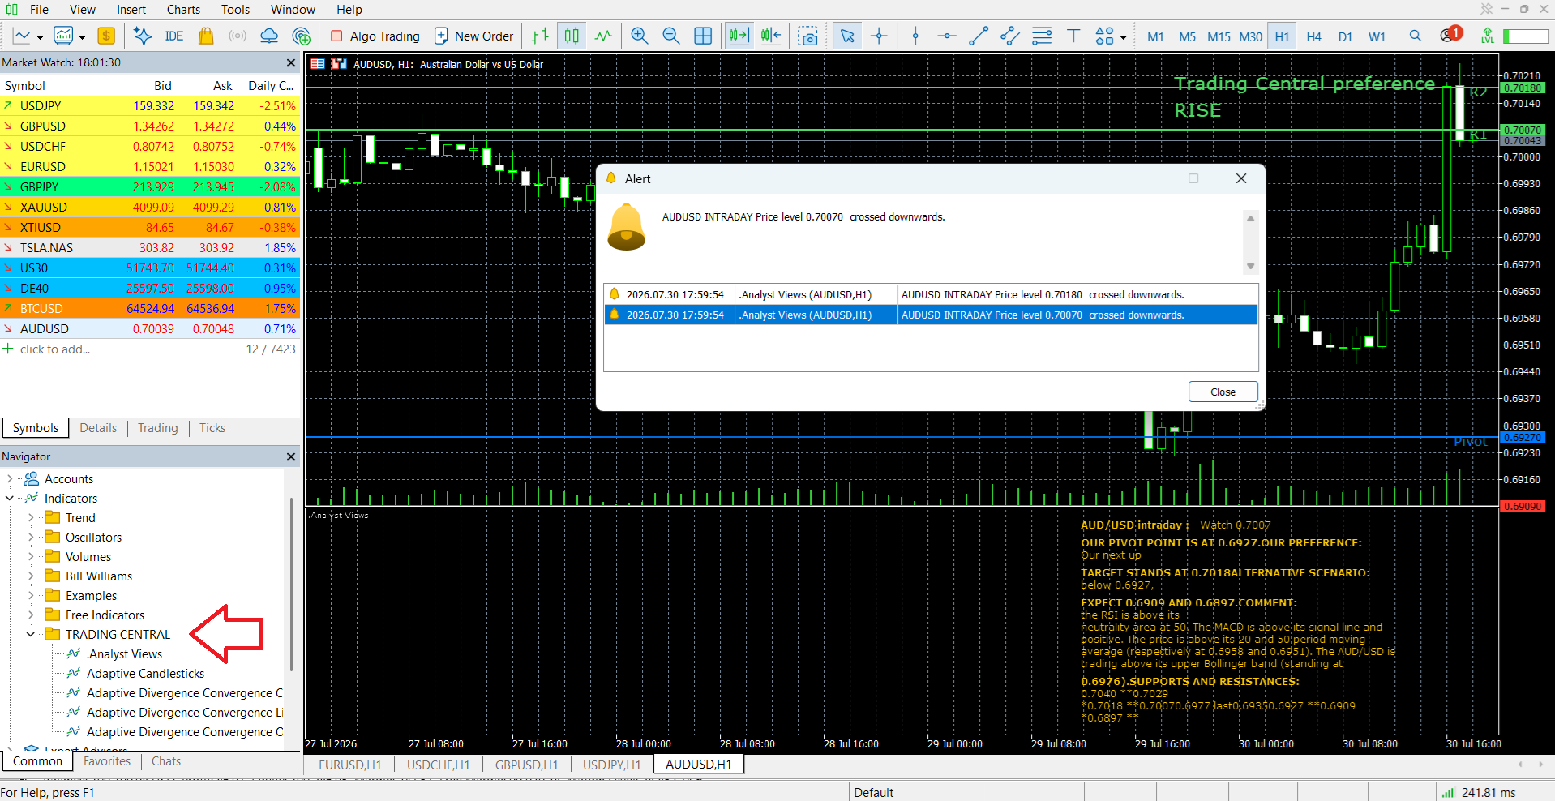
Task: Click the connection status 241.81 ms
Action: (1479, 792)
